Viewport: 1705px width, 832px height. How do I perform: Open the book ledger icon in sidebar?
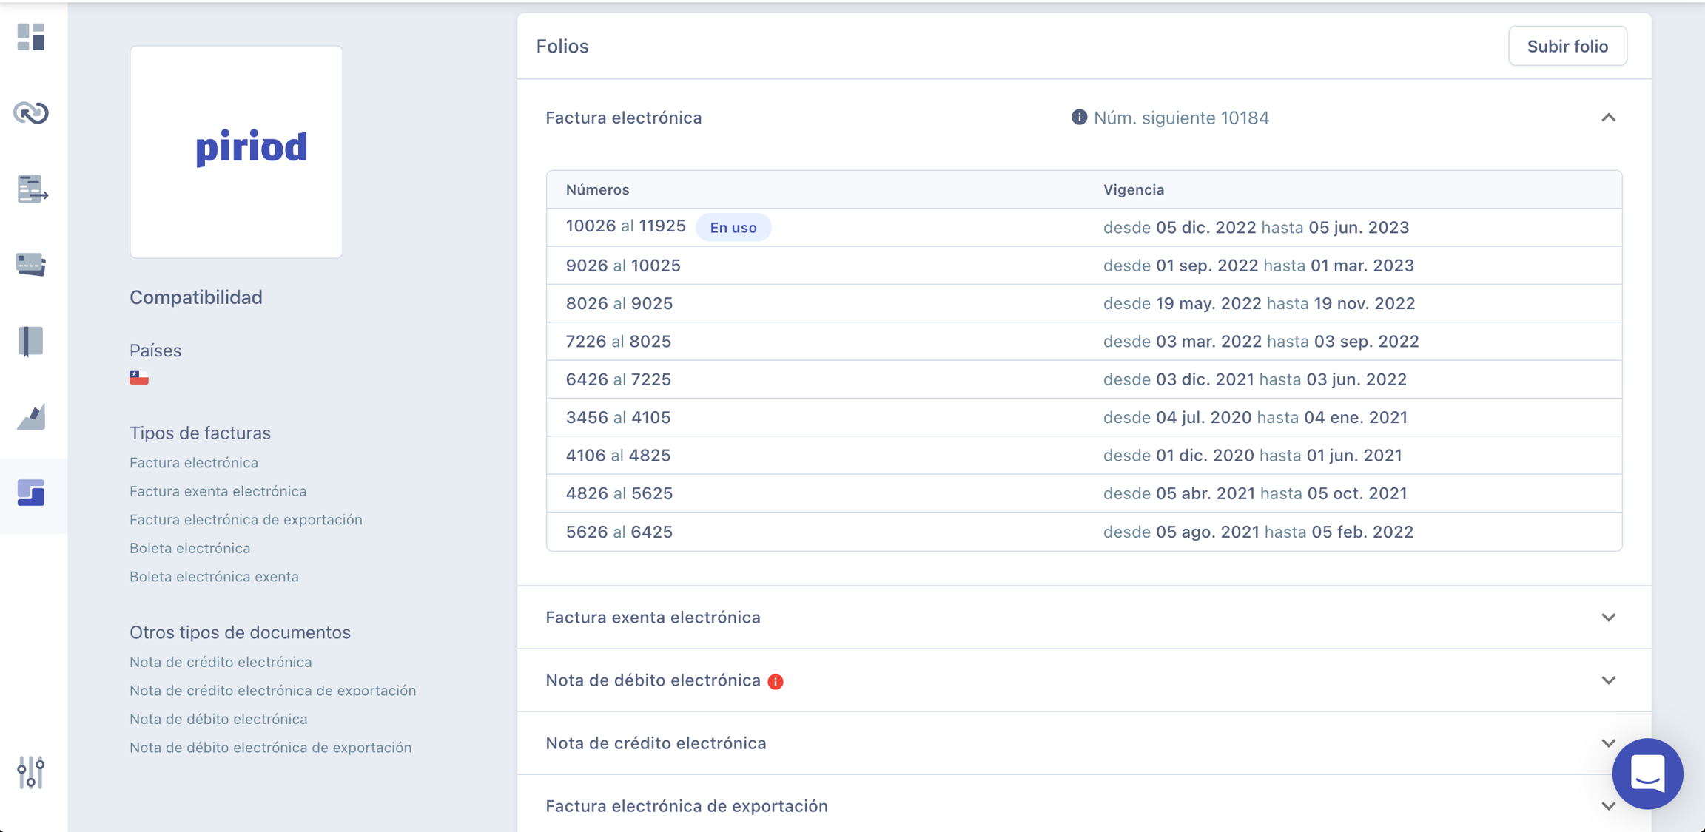point(31,341)
